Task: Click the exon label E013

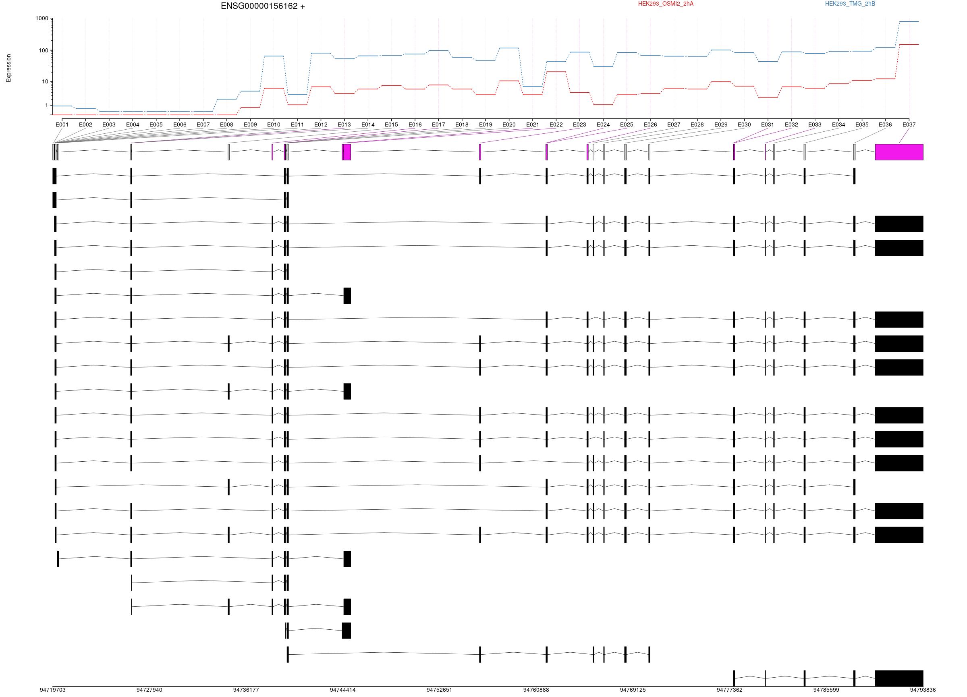Action: pos(344,124)
